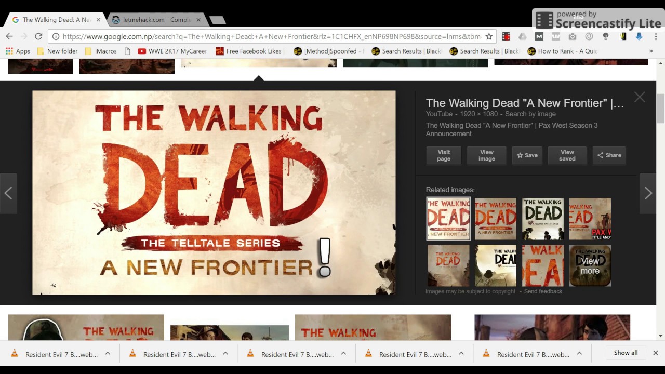Viewport: 665px width, 374px height.
Task: Click the Visit page button
Action: click(444, 155)
